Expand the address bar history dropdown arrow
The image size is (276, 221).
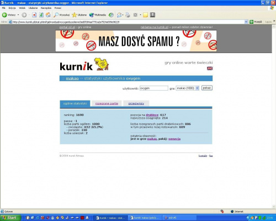[246, 22]
